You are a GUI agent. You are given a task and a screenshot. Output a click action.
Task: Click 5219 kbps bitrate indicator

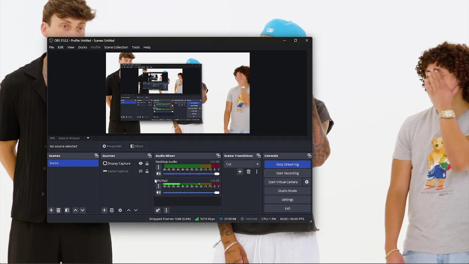[x=205, y=219]
